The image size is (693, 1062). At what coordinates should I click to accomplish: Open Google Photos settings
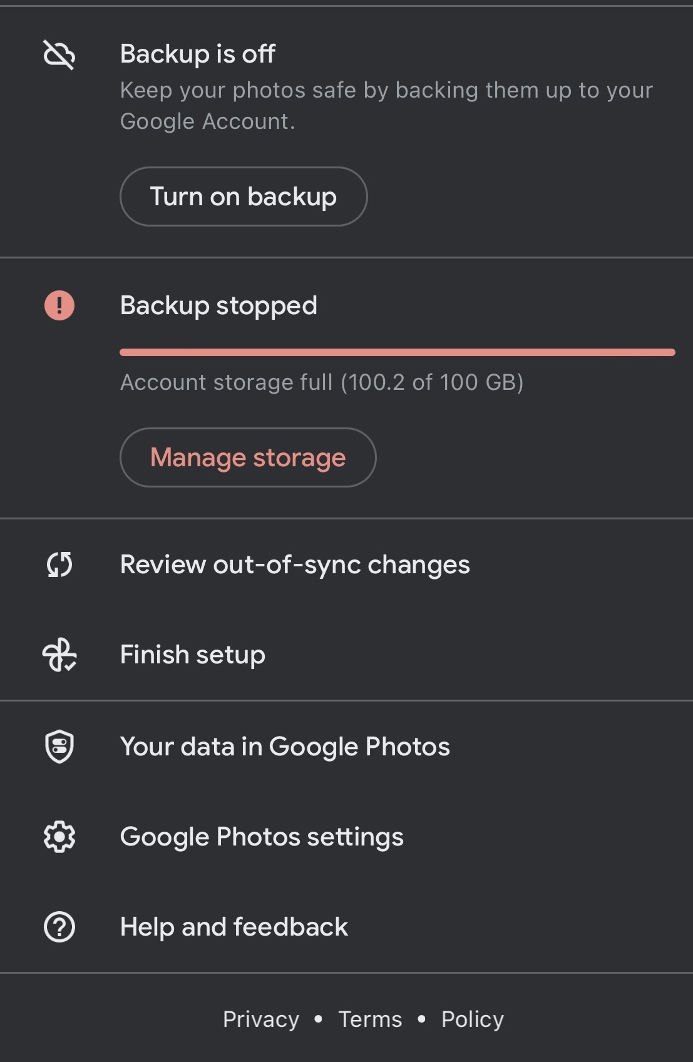tap(262, 837)
